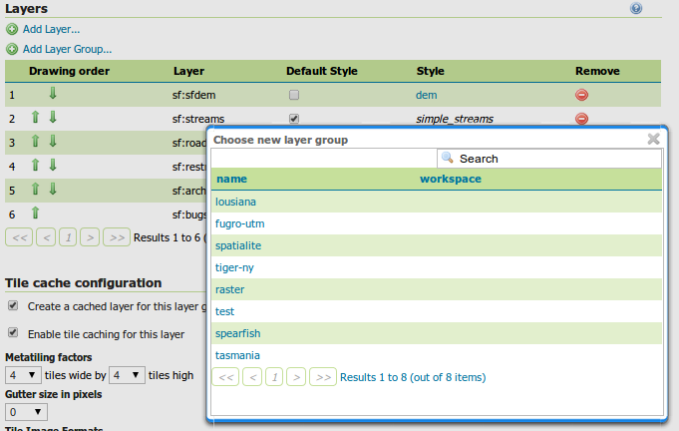Go to next page in layers table
The height and width of the screenshot is (431, 679).
tap(90, 237)
